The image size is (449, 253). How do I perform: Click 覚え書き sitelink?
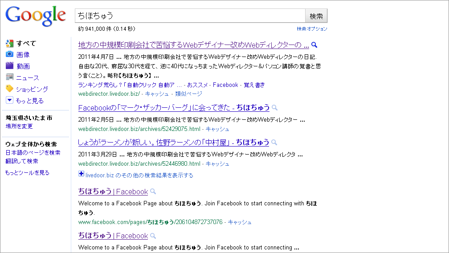coord(254,85)
